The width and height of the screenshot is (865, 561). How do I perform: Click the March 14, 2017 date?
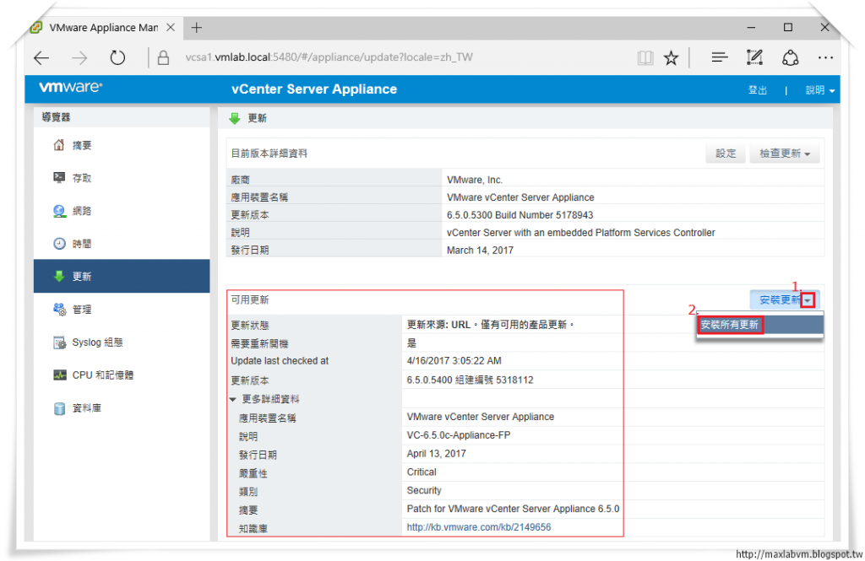(x=480, y=251)
